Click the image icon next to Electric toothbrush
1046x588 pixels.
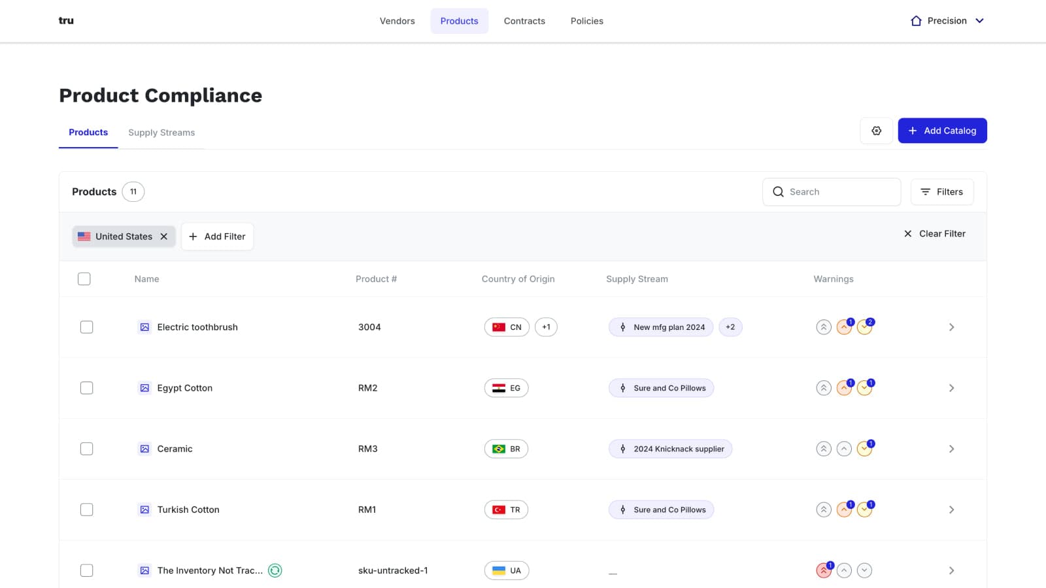(144, 327)
